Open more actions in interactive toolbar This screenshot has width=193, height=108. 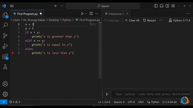161,20
